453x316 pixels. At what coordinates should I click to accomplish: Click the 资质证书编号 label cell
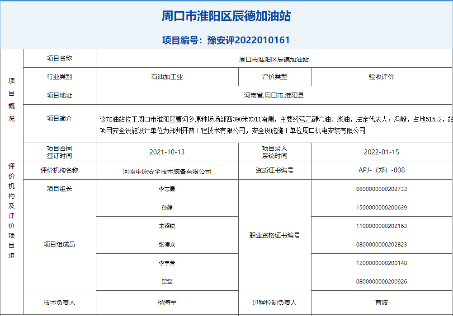click(275, 170)
